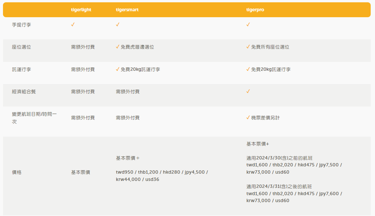Select the 免費所有座位選位 text

270,47
